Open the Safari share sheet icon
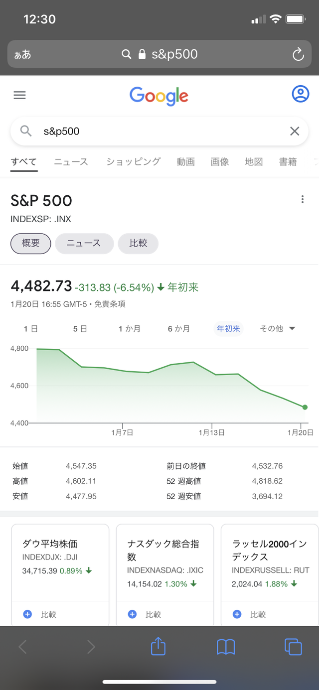Image resolution: width=319 pixels, height=690 pixels. pyautogui.click(x=158, y=647)
